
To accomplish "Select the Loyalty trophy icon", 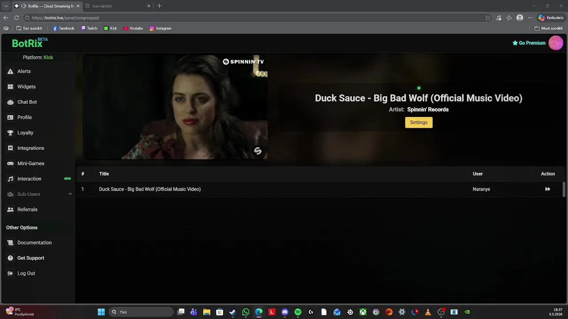I will 10,133.
